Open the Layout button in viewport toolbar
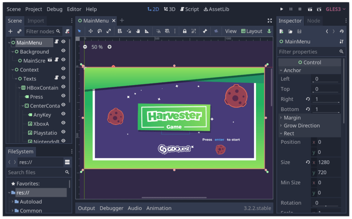This screenshot has width=352, height=219. (252, 31)
